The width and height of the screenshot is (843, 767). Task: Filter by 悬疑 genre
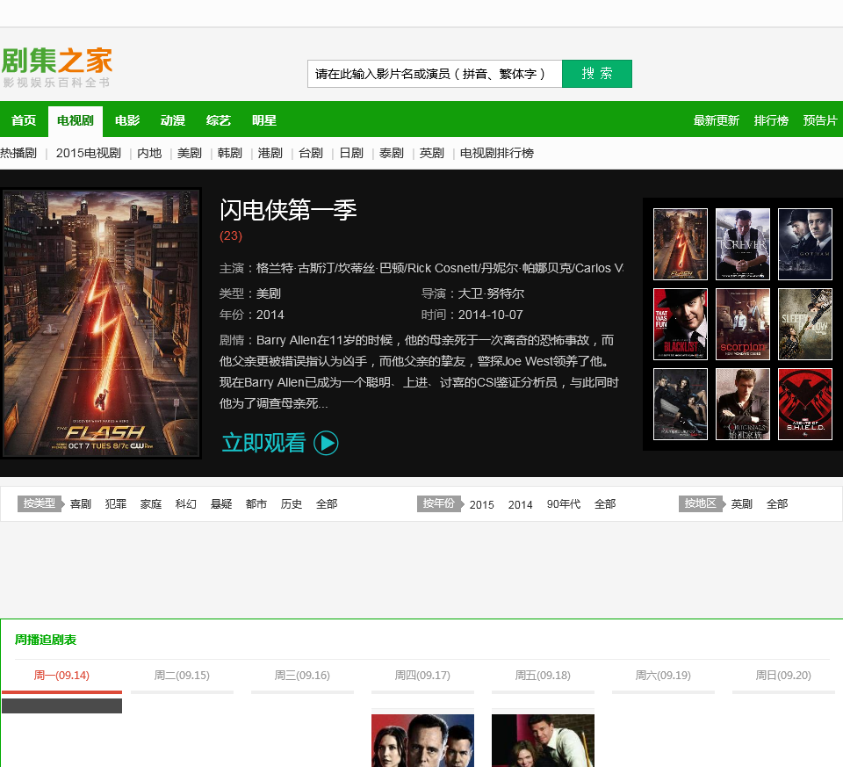[221, 504]
